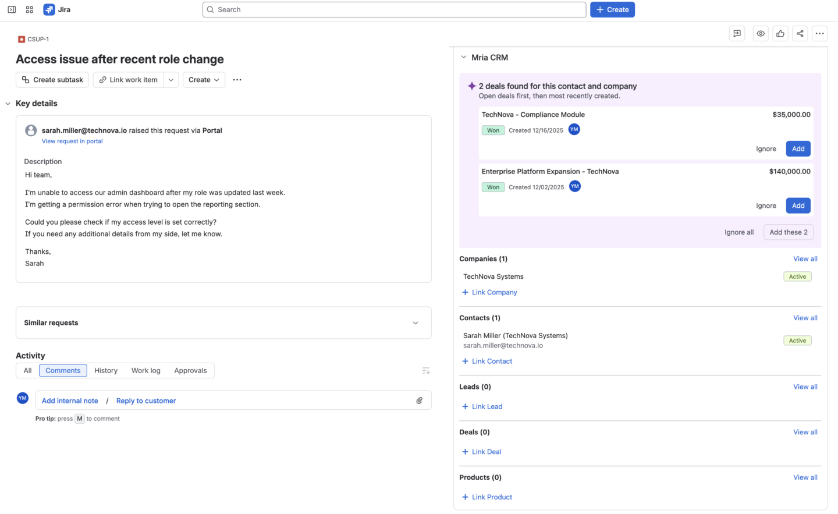Go to the Jira home logo

pos(57,10)
